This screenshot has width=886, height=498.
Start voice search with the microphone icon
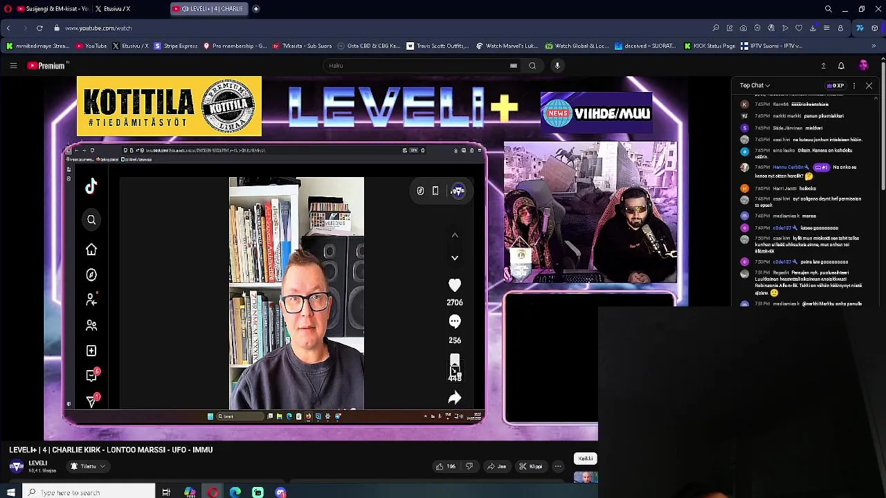coord(557,66)
